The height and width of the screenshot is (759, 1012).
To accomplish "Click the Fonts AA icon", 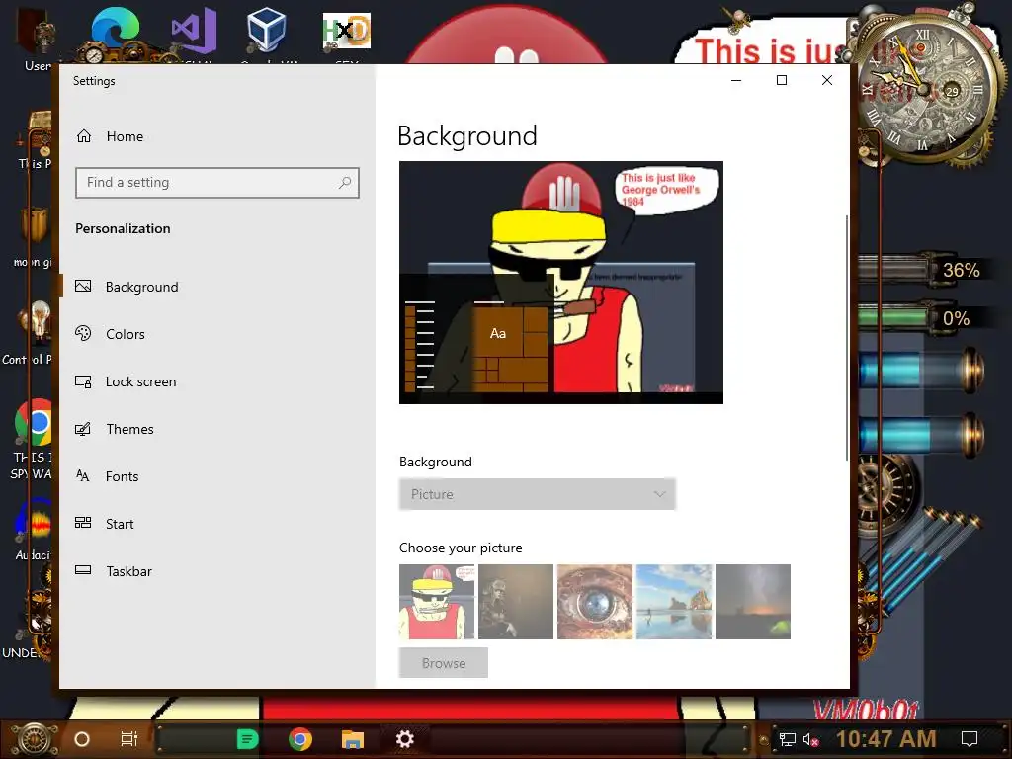I will click(83, 476).
